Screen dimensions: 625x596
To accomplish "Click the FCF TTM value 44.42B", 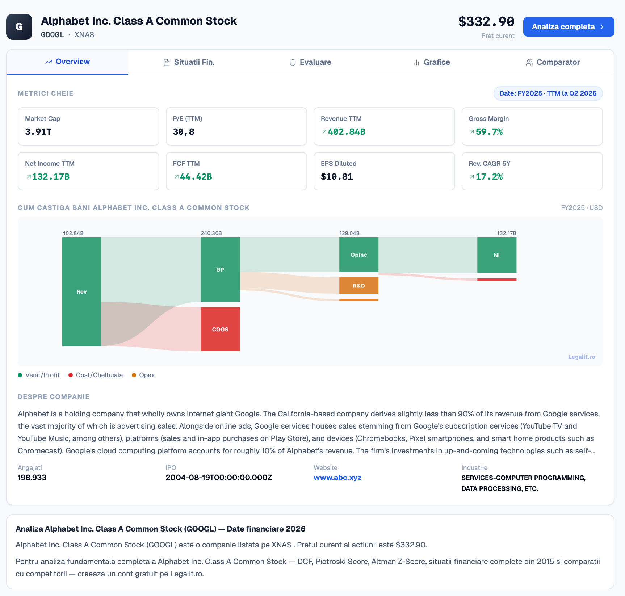I will coord(196,177).
